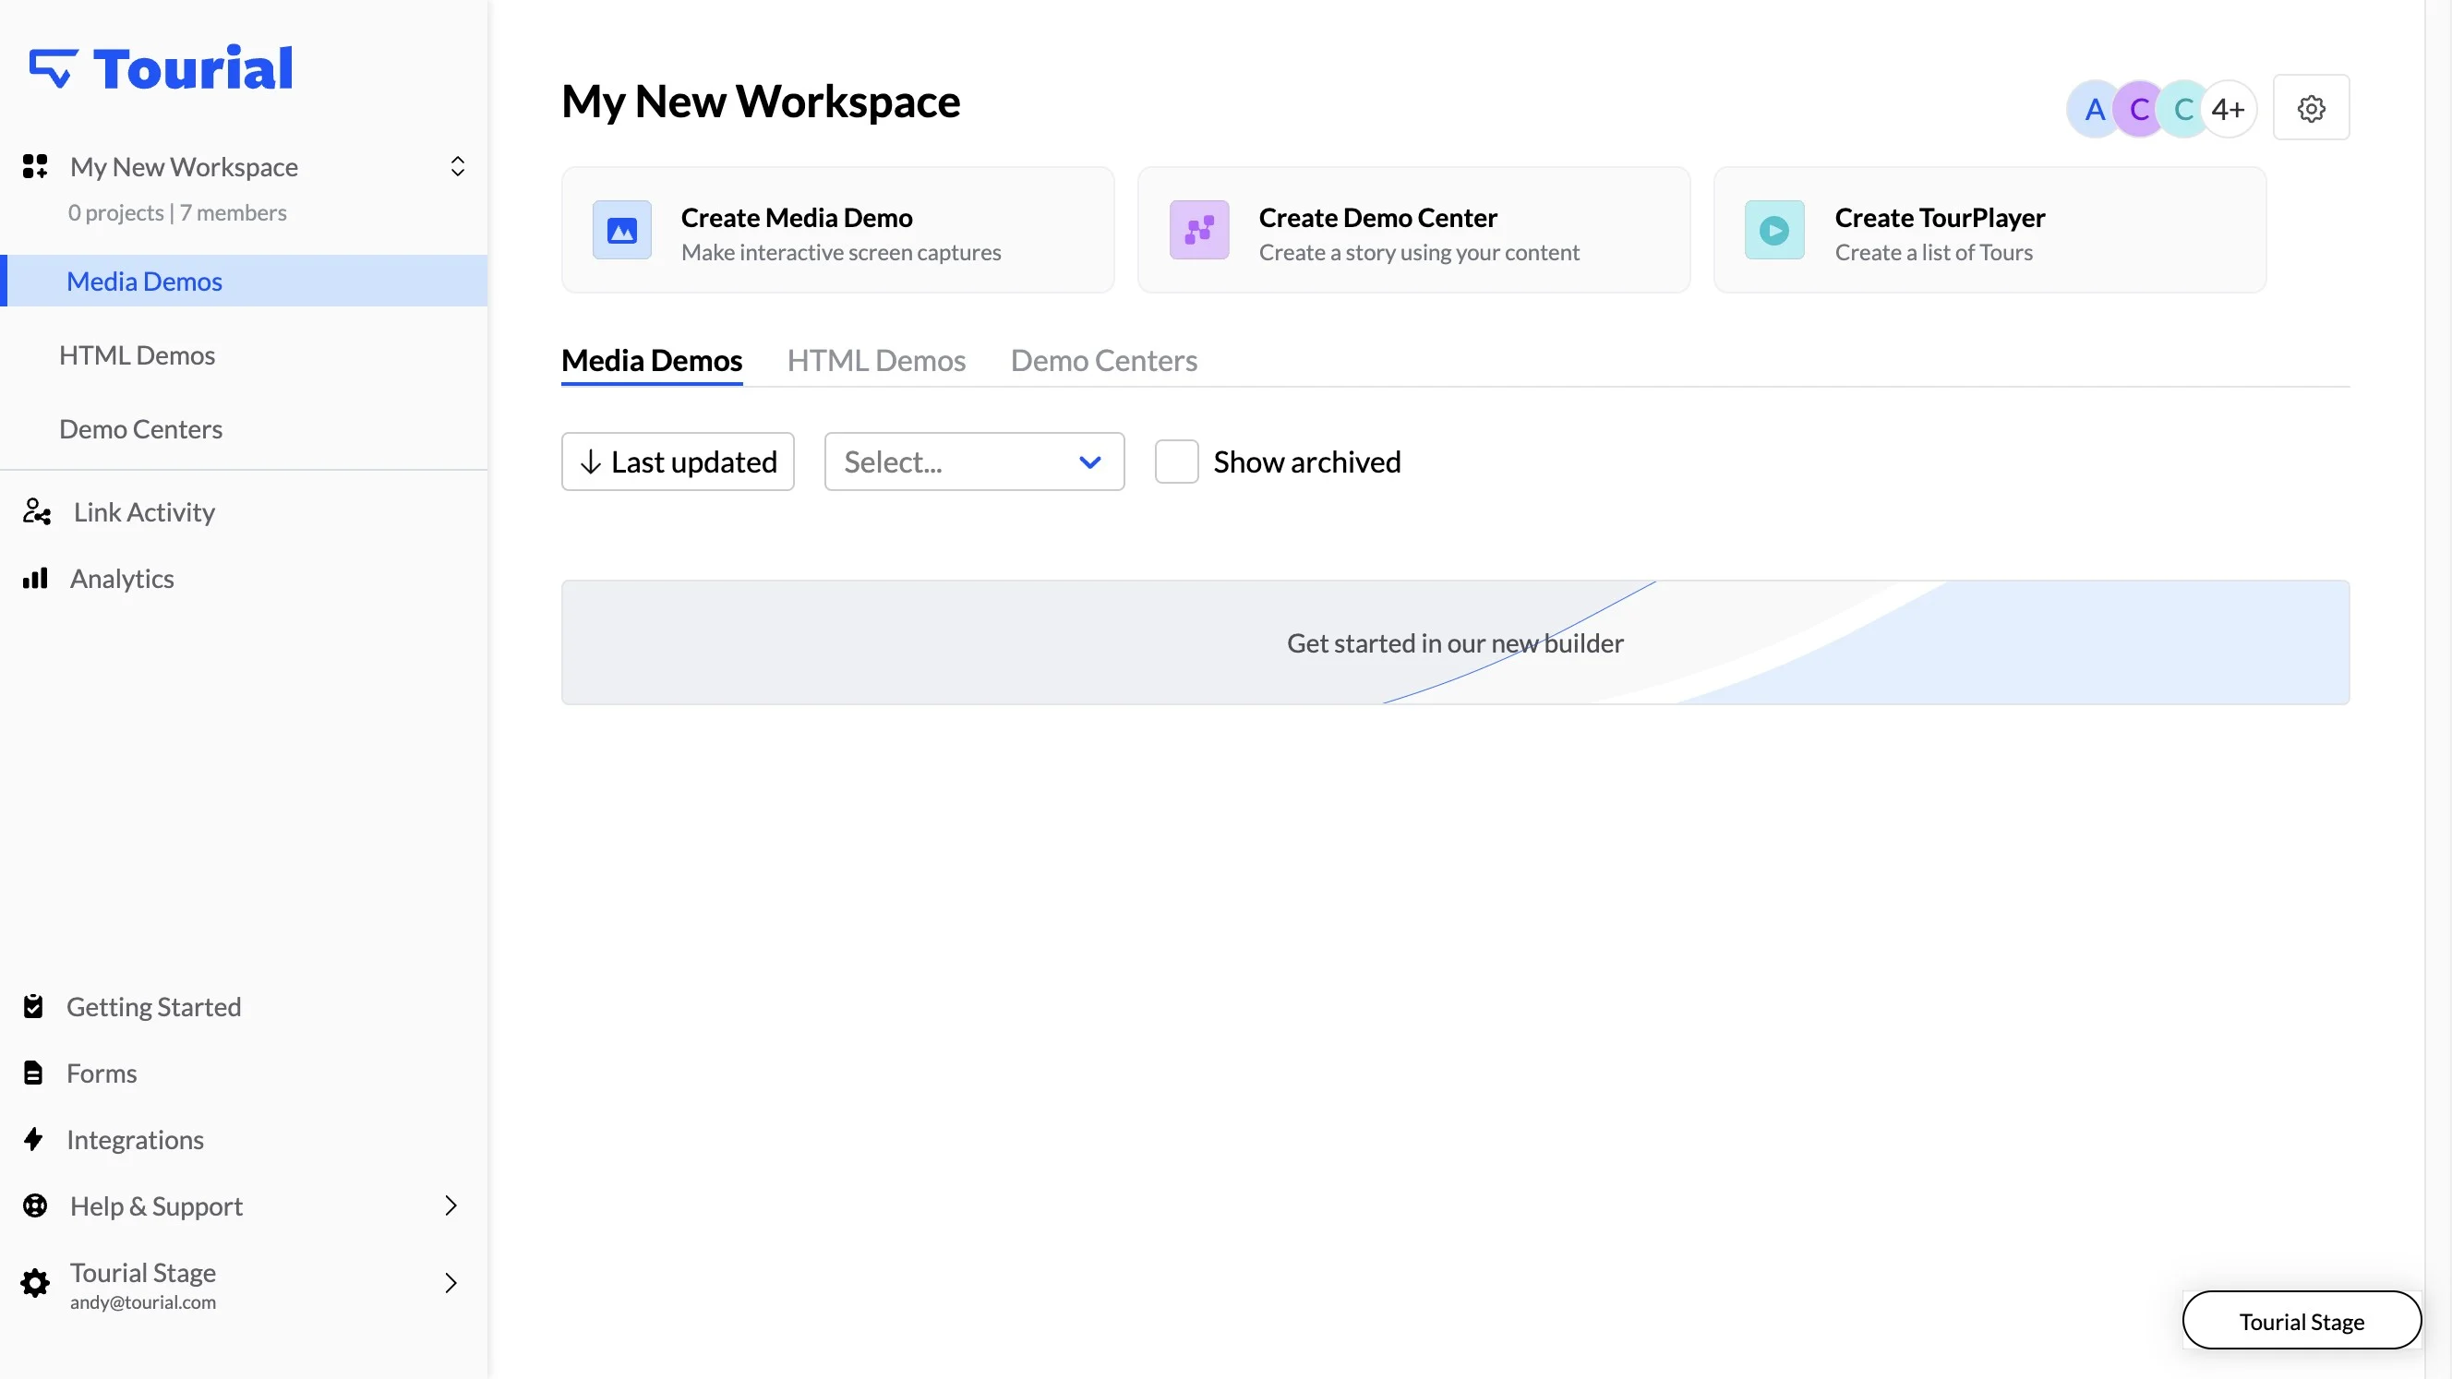This screenshot has width=2452, height=1379.
Task: Switch to the Demo Centers tab
Action: point(1104,361)
